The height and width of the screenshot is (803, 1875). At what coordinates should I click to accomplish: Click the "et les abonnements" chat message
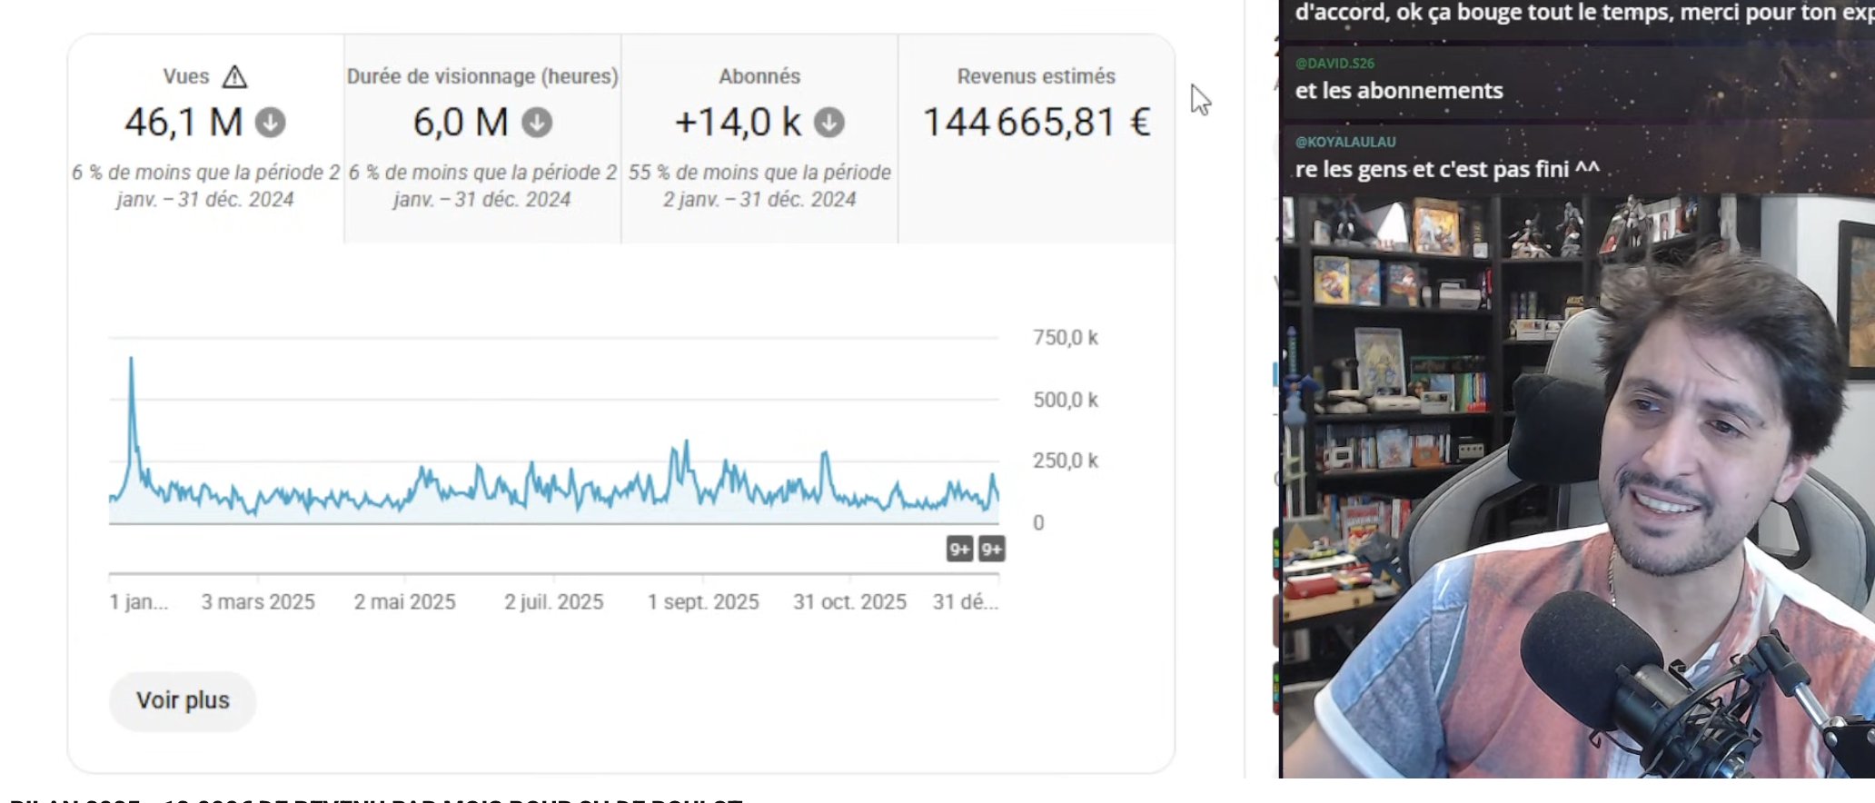pos(1399,91)
